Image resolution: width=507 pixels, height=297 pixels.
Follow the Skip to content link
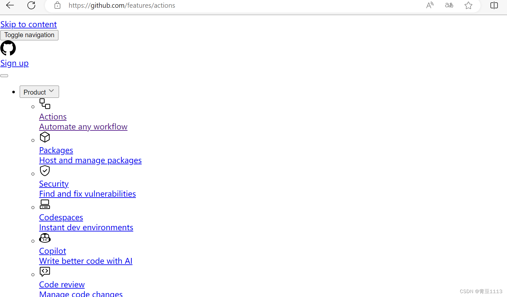pos(28,25)
